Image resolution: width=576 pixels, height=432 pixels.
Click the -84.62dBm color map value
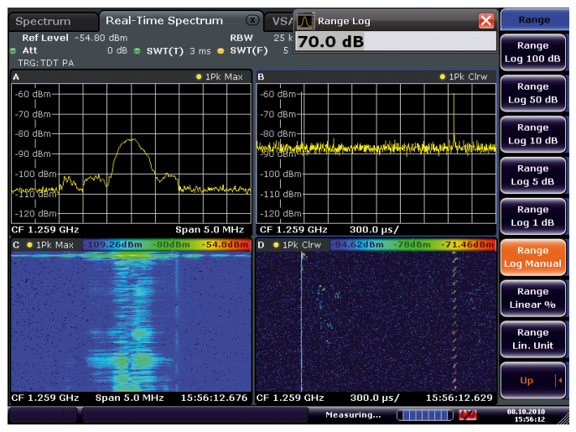click(357, 245)
